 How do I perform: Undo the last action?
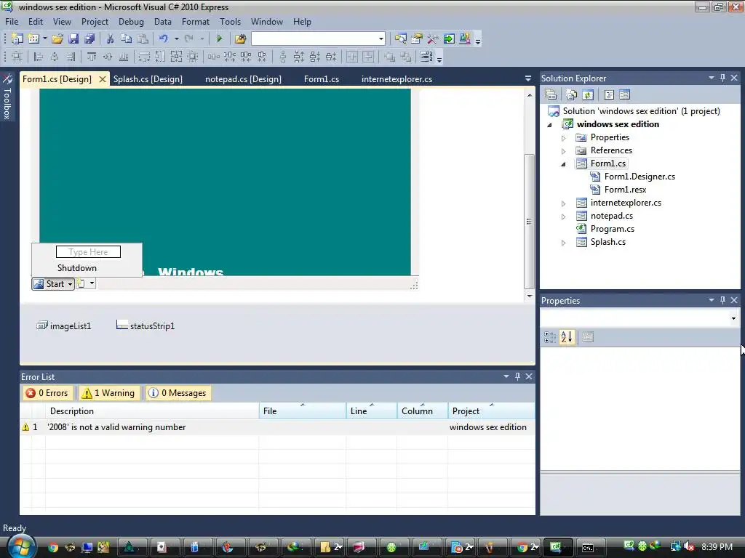click(164, 39)
